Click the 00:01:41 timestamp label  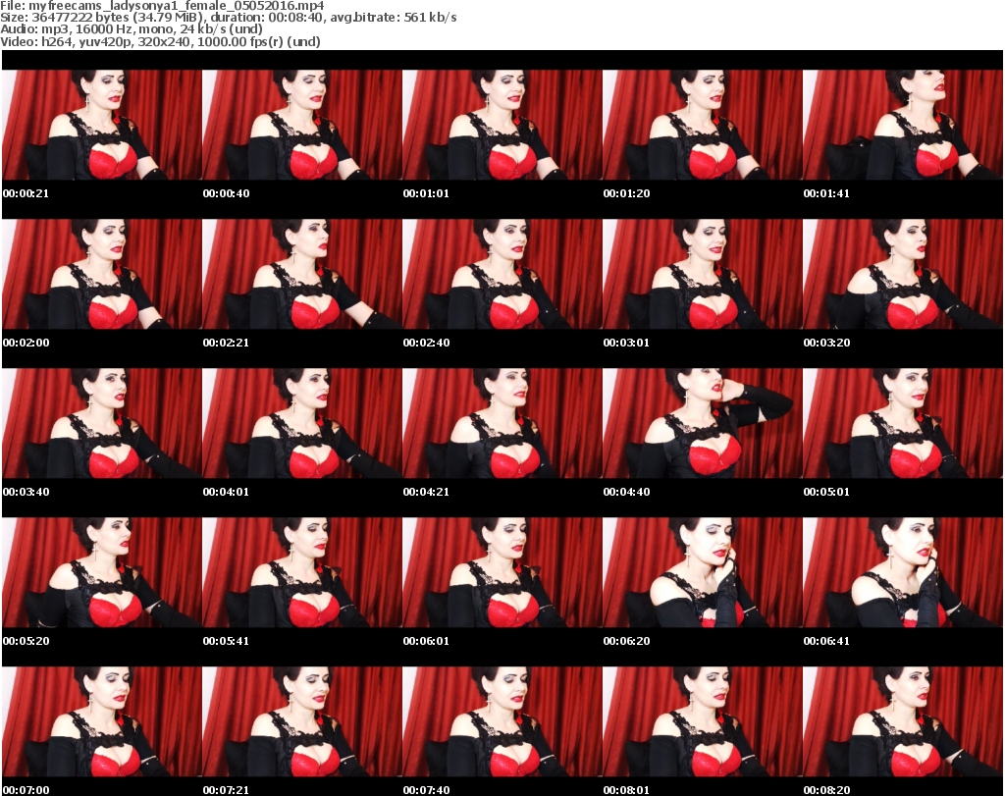826,193
